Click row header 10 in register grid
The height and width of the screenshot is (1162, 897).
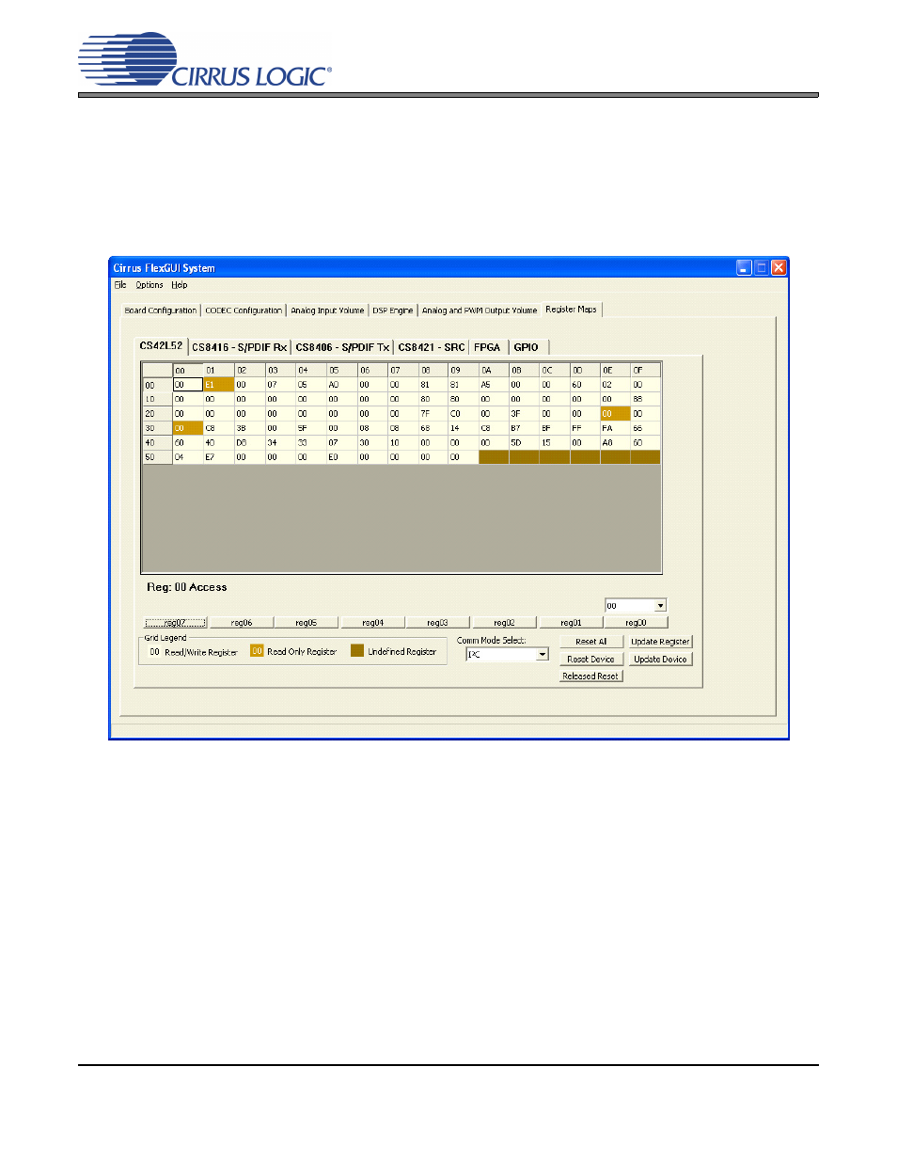(157, 399)
